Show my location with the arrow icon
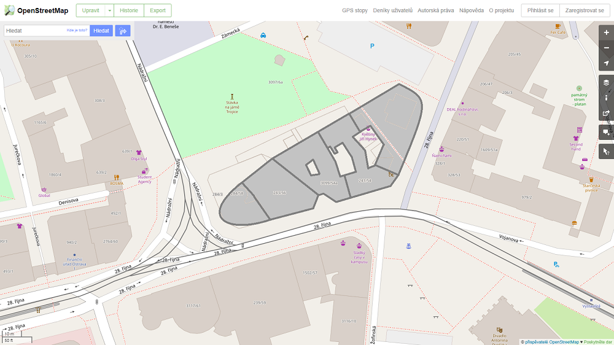Image resolution: width=614 pixels, height=345 pixels. point(606,63)
